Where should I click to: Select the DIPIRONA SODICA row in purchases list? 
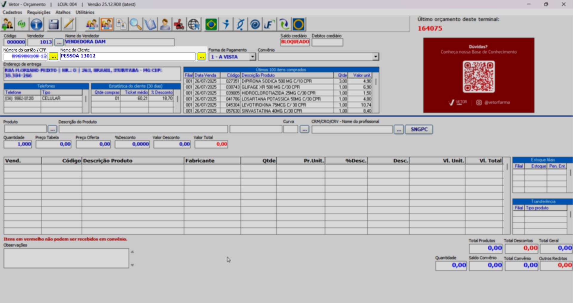coord(276,81)
